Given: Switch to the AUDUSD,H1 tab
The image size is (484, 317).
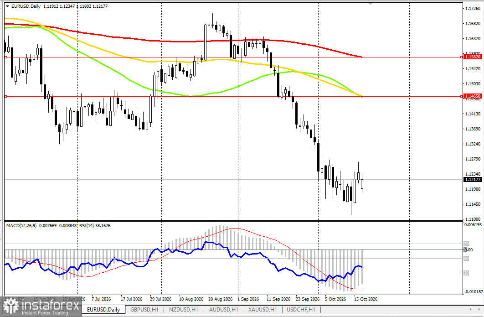Looking at the screenshot, I should point(223,309).
